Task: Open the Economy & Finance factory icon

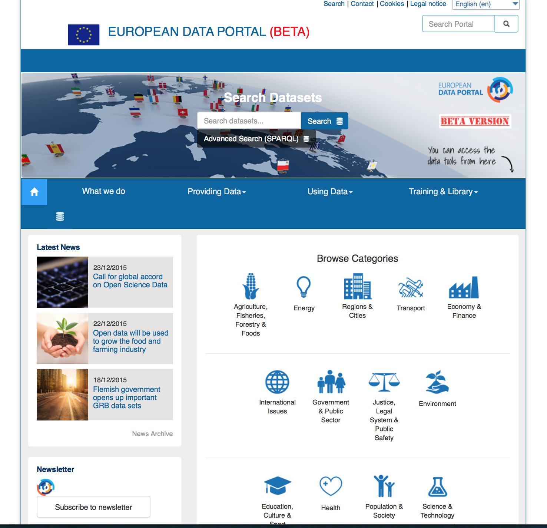Action: coord(464,287)
